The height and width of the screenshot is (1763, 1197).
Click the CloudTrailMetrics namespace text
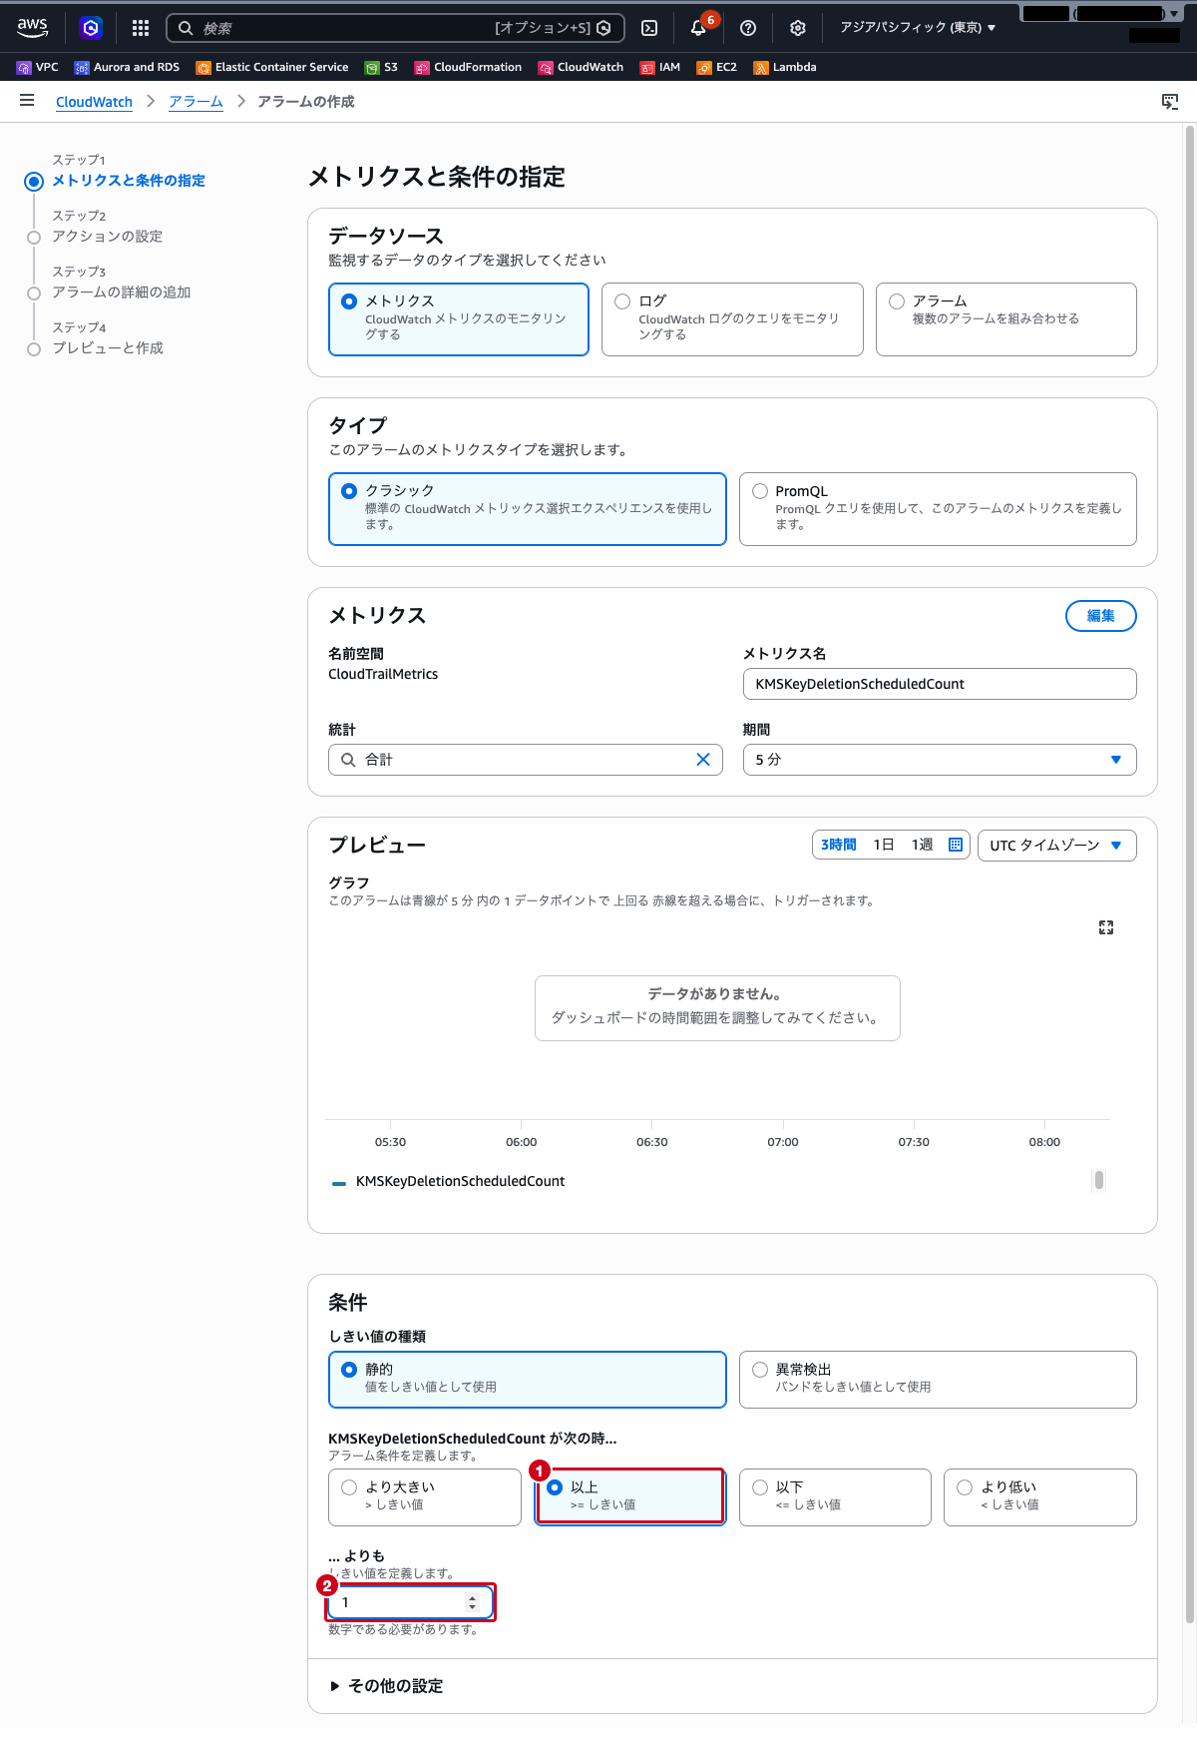point(383,674)
